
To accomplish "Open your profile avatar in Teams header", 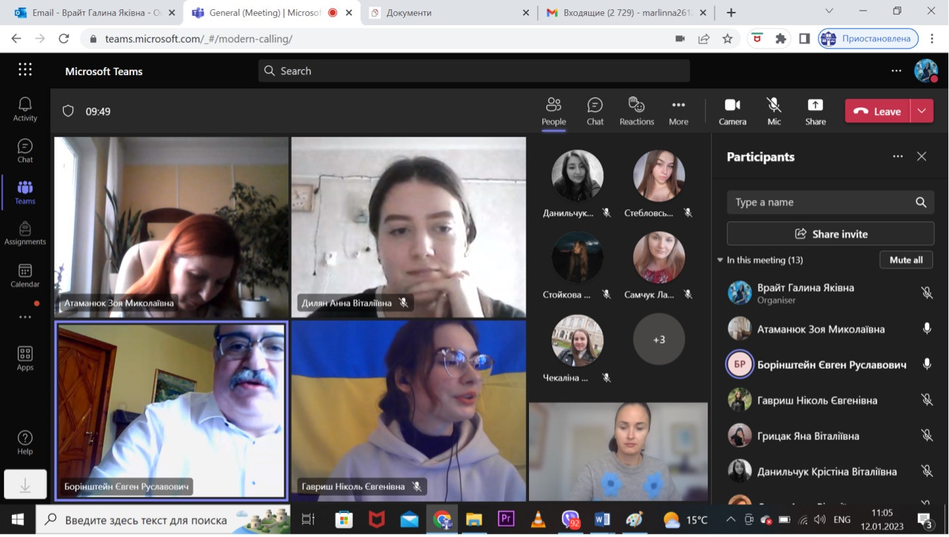I will click(926, 71).
